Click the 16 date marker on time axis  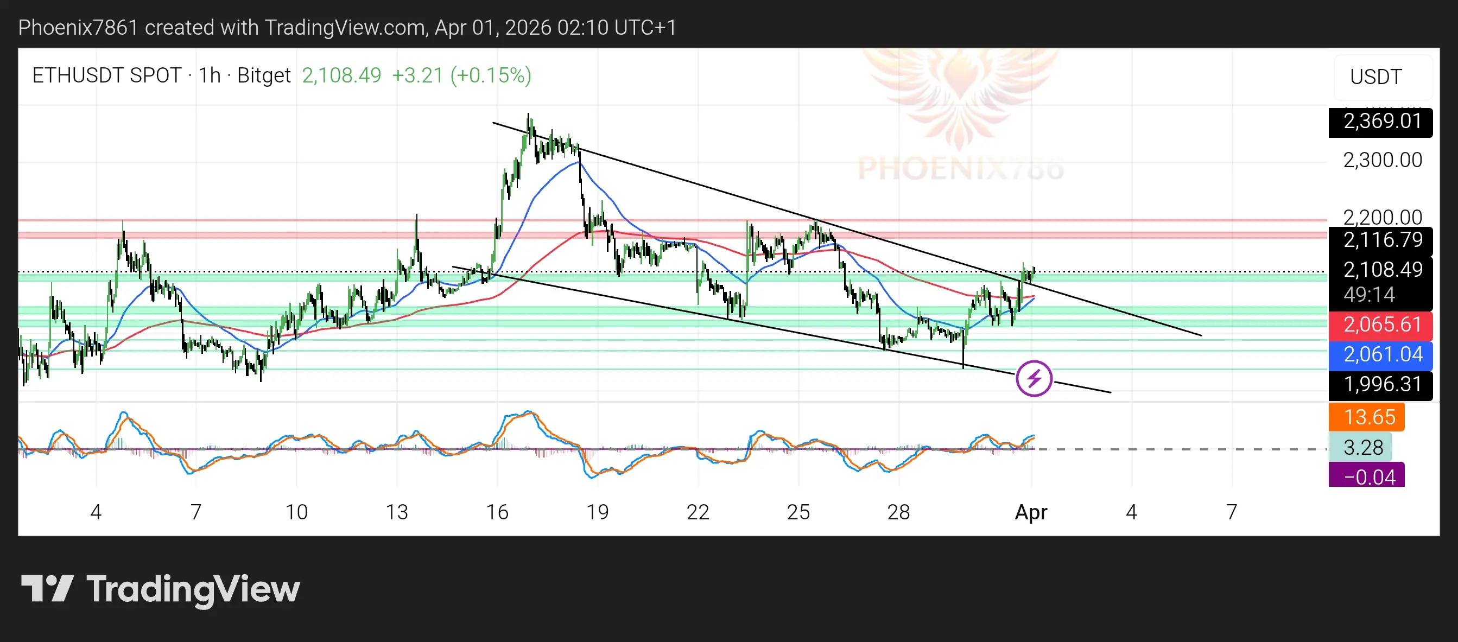(497, 512)
